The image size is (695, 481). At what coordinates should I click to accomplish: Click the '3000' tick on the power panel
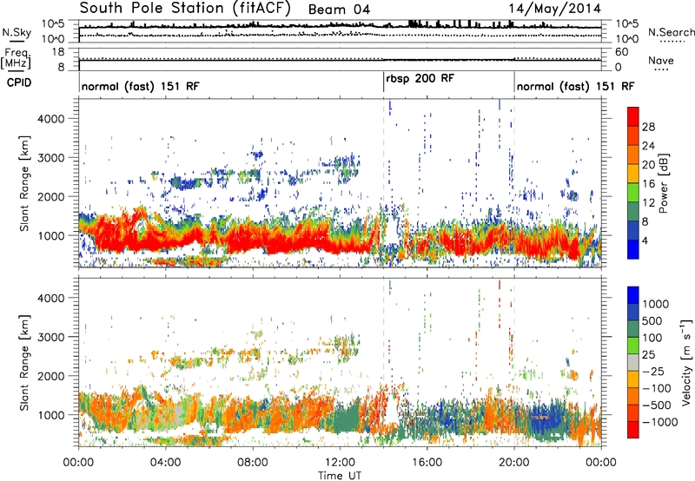click(51, 158)
